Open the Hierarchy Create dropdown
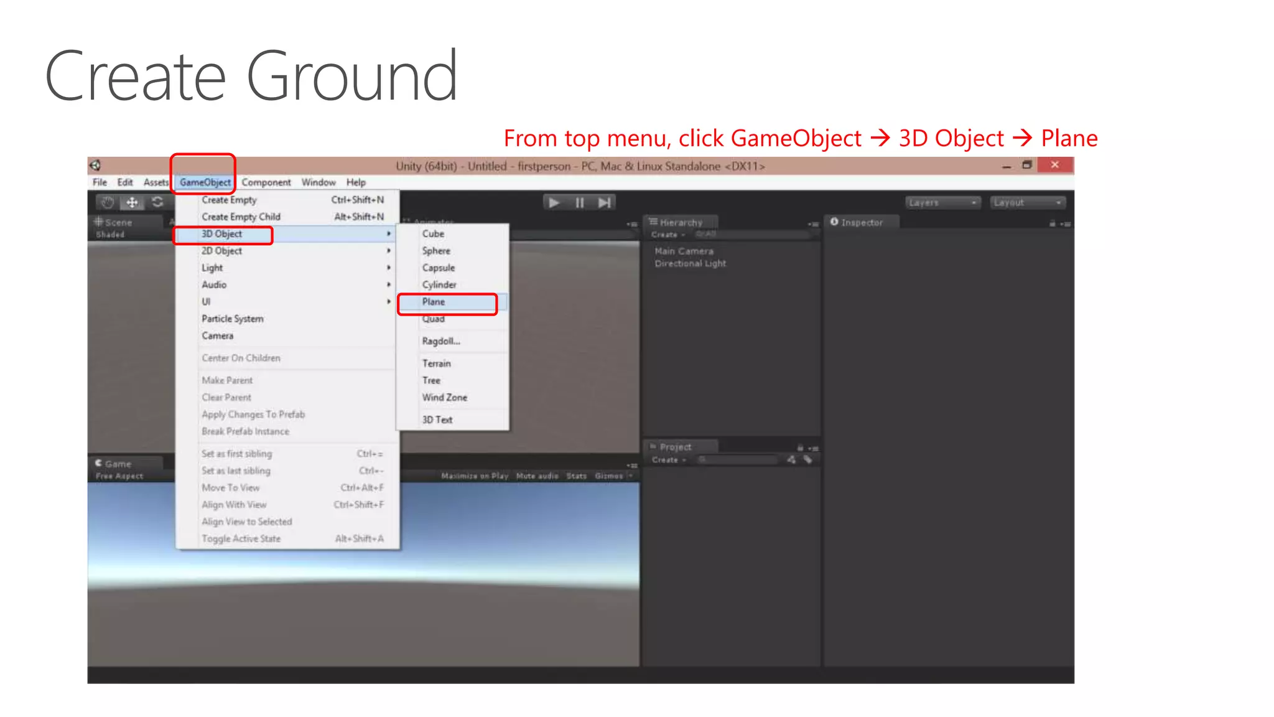The height and width of the screenshot is (717, 1274). (668, 235)
